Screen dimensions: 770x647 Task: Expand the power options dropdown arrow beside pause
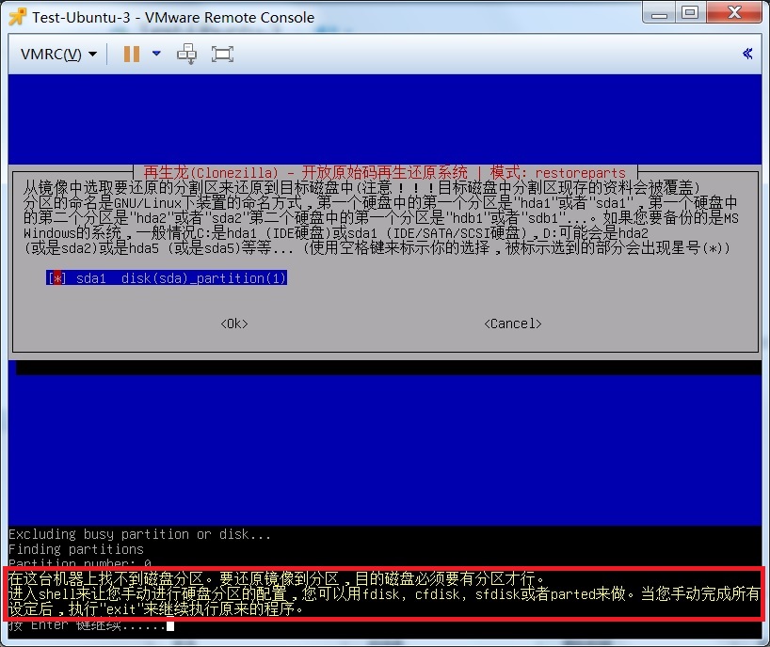point(156,54)
